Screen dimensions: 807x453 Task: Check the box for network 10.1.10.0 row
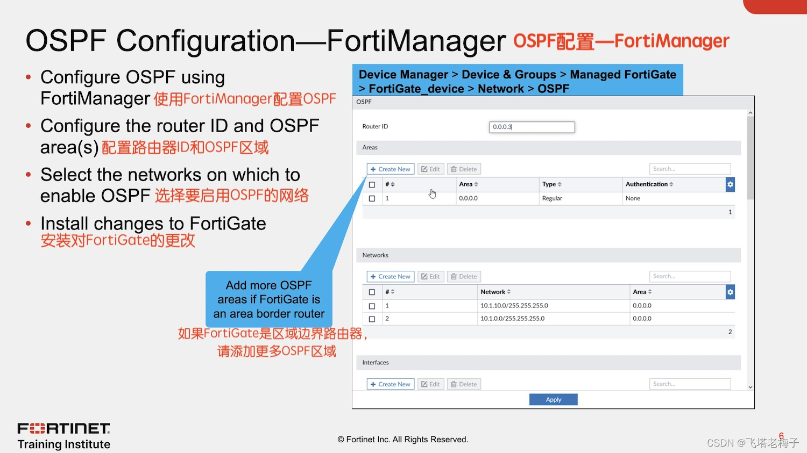point(372,306)
